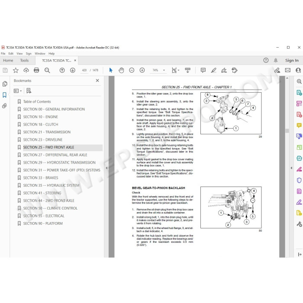Open SECTION 18 - CLUTCH bookmark

click(41, 125)
